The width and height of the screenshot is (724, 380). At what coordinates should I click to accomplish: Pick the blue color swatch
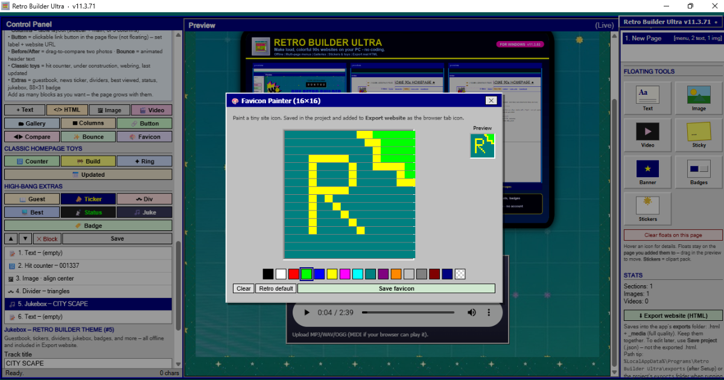coord(319,274)
